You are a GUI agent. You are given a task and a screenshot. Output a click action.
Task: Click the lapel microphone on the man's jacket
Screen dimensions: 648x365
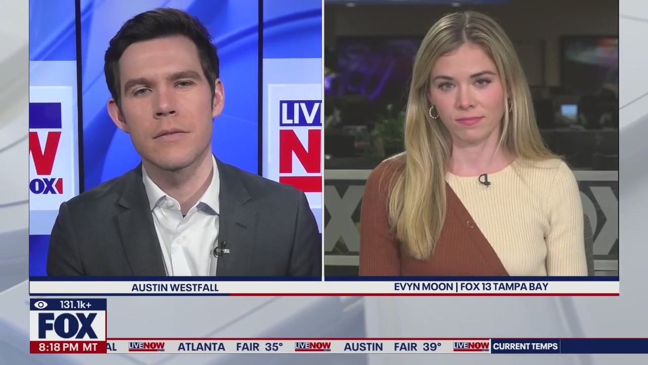point(221,249)
